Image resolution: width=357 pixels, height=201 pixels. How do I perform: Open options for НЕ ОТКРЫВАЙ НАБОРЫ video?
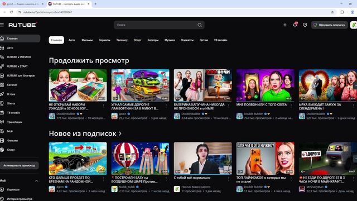tap(104, 106)
